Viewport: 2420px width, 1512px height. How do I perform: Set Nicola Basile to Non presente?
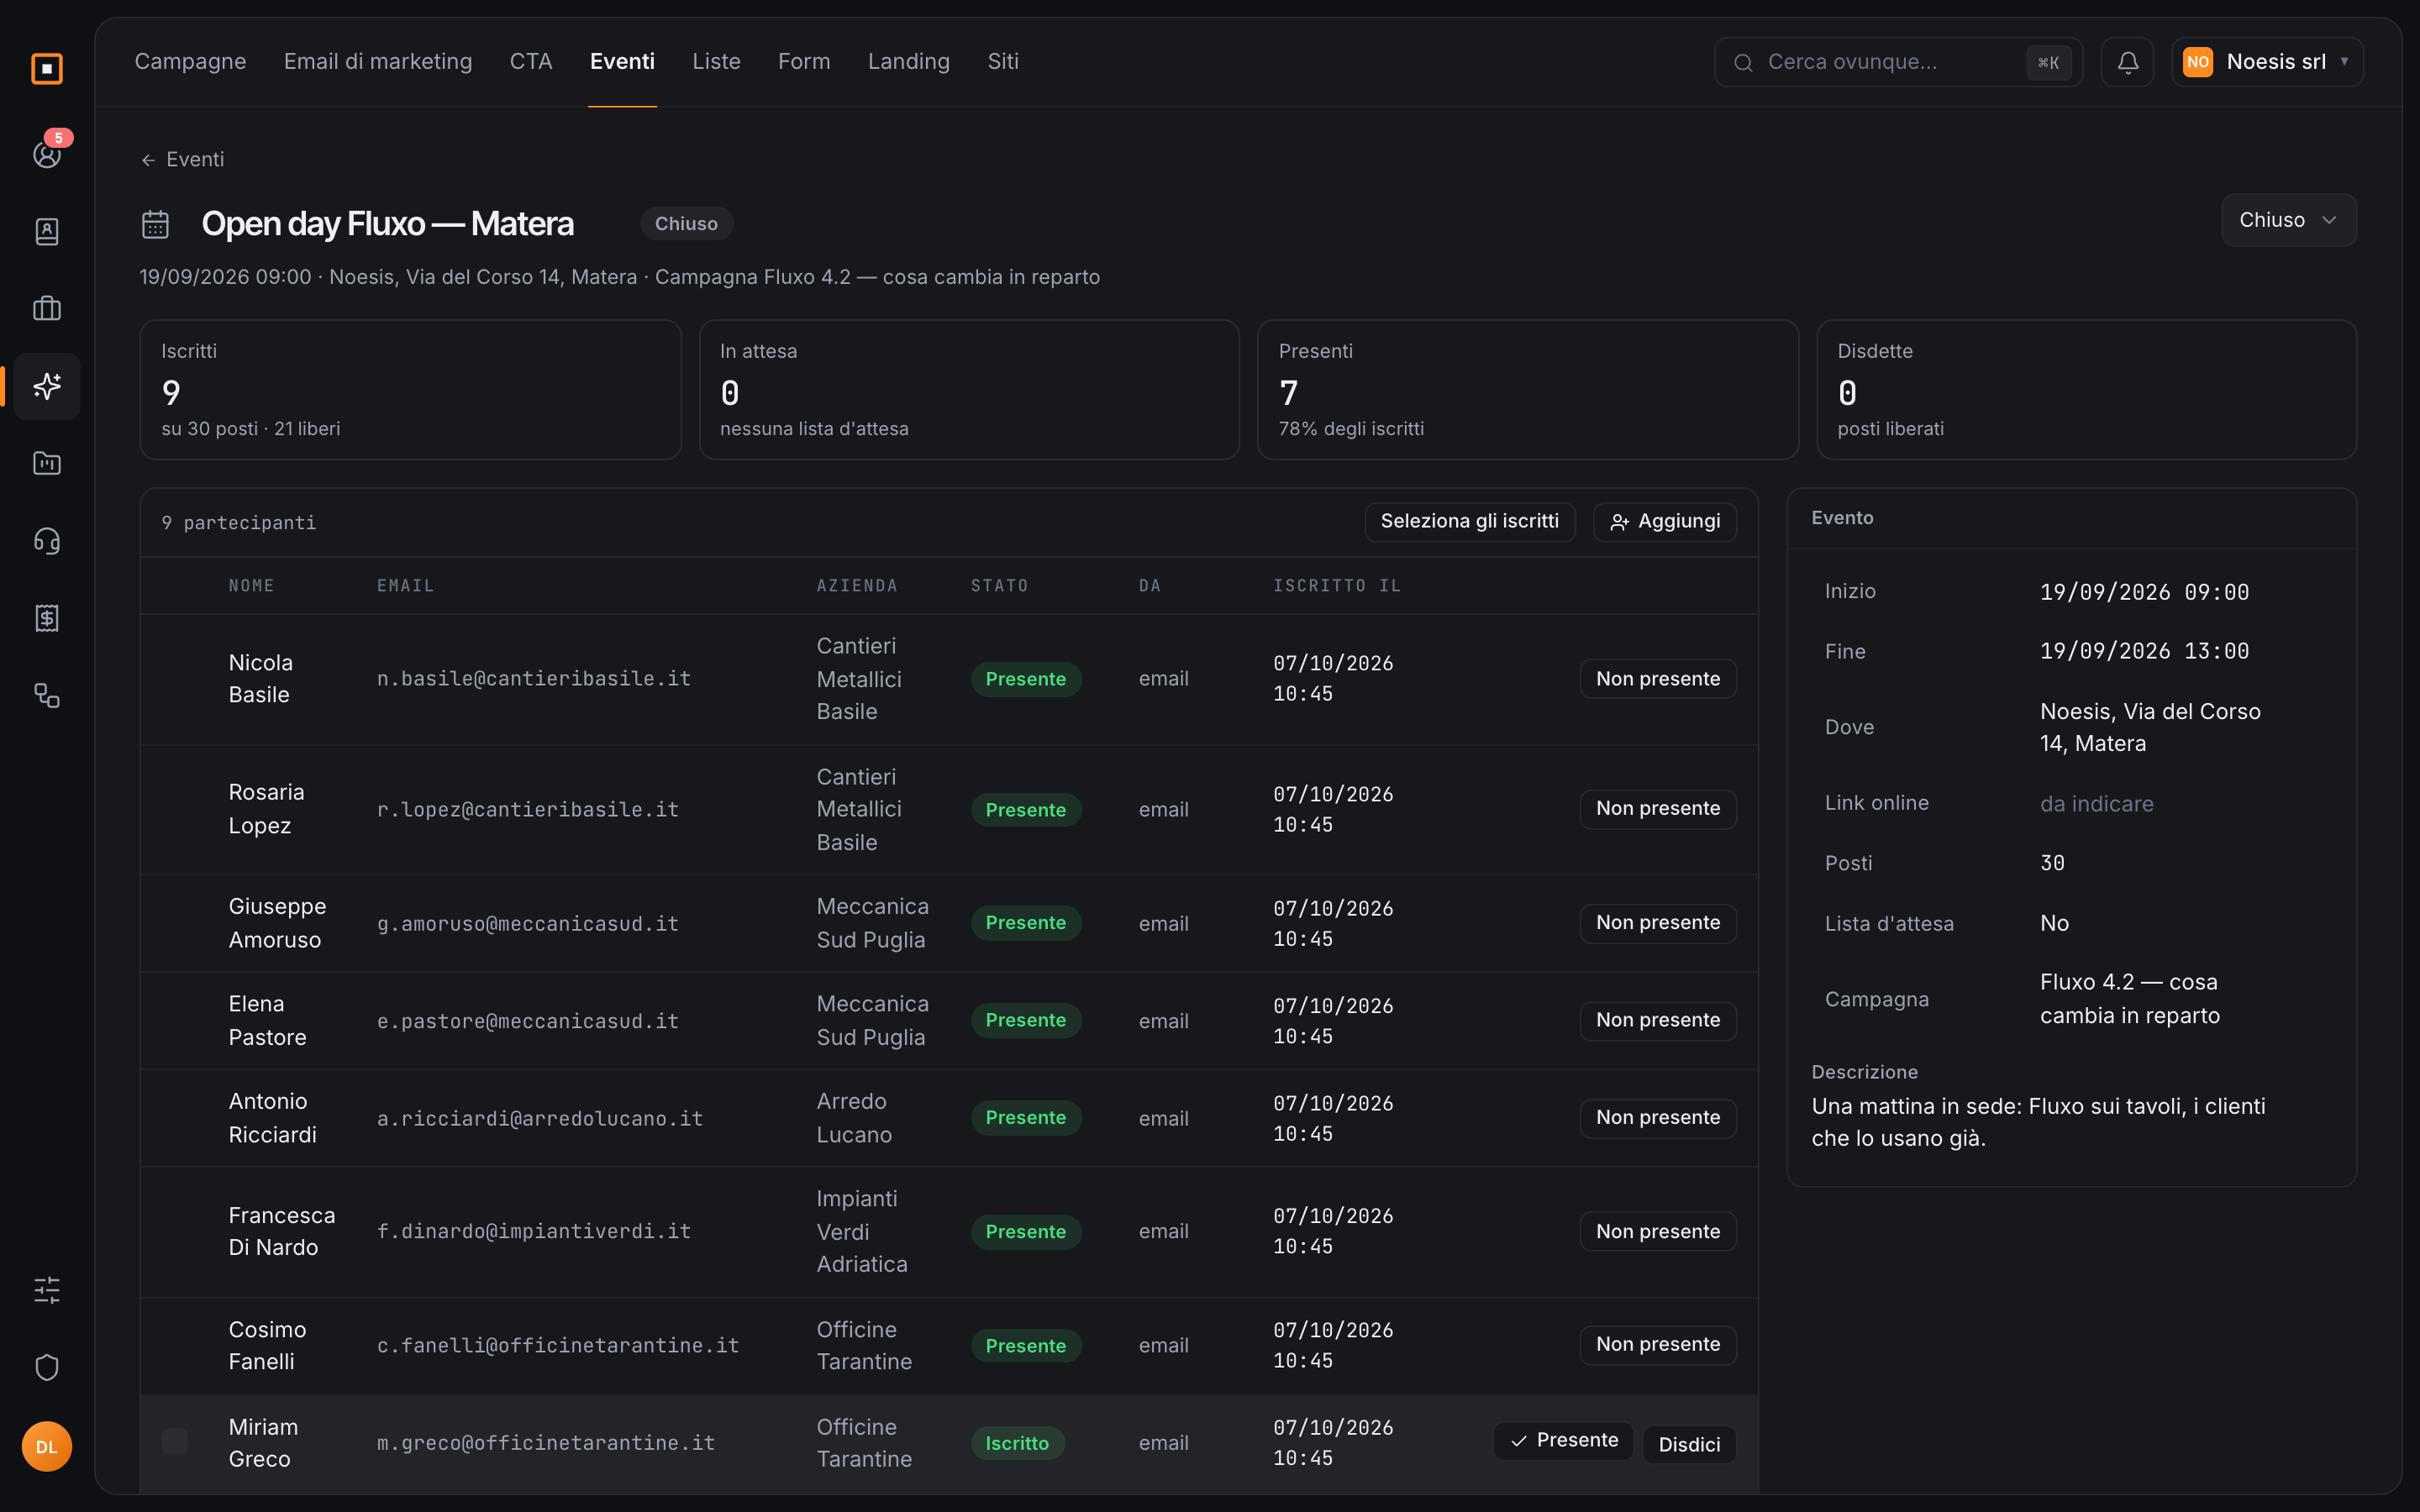point(1657,679)
